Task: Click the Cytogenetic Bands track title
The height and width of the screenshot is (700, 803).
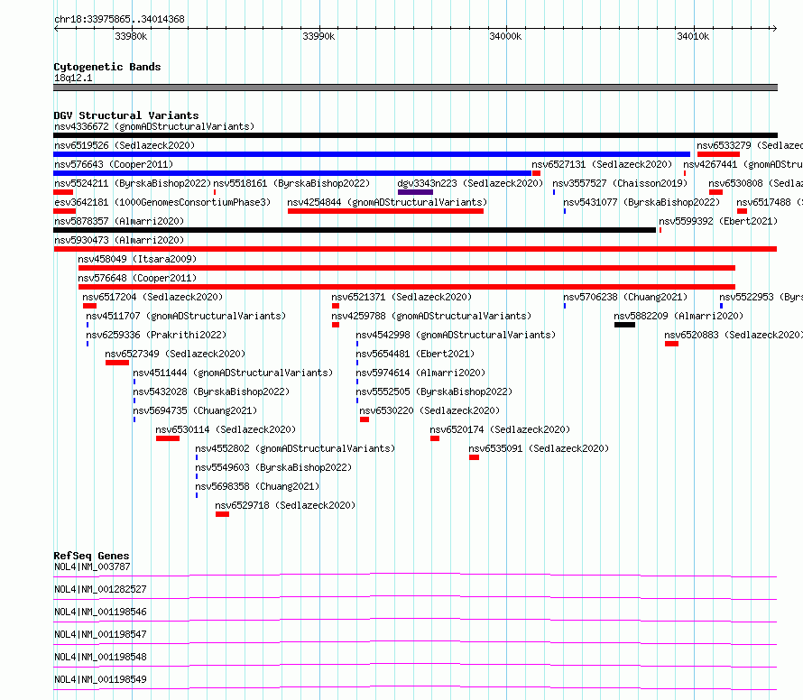Action: [x=107, y=67]
